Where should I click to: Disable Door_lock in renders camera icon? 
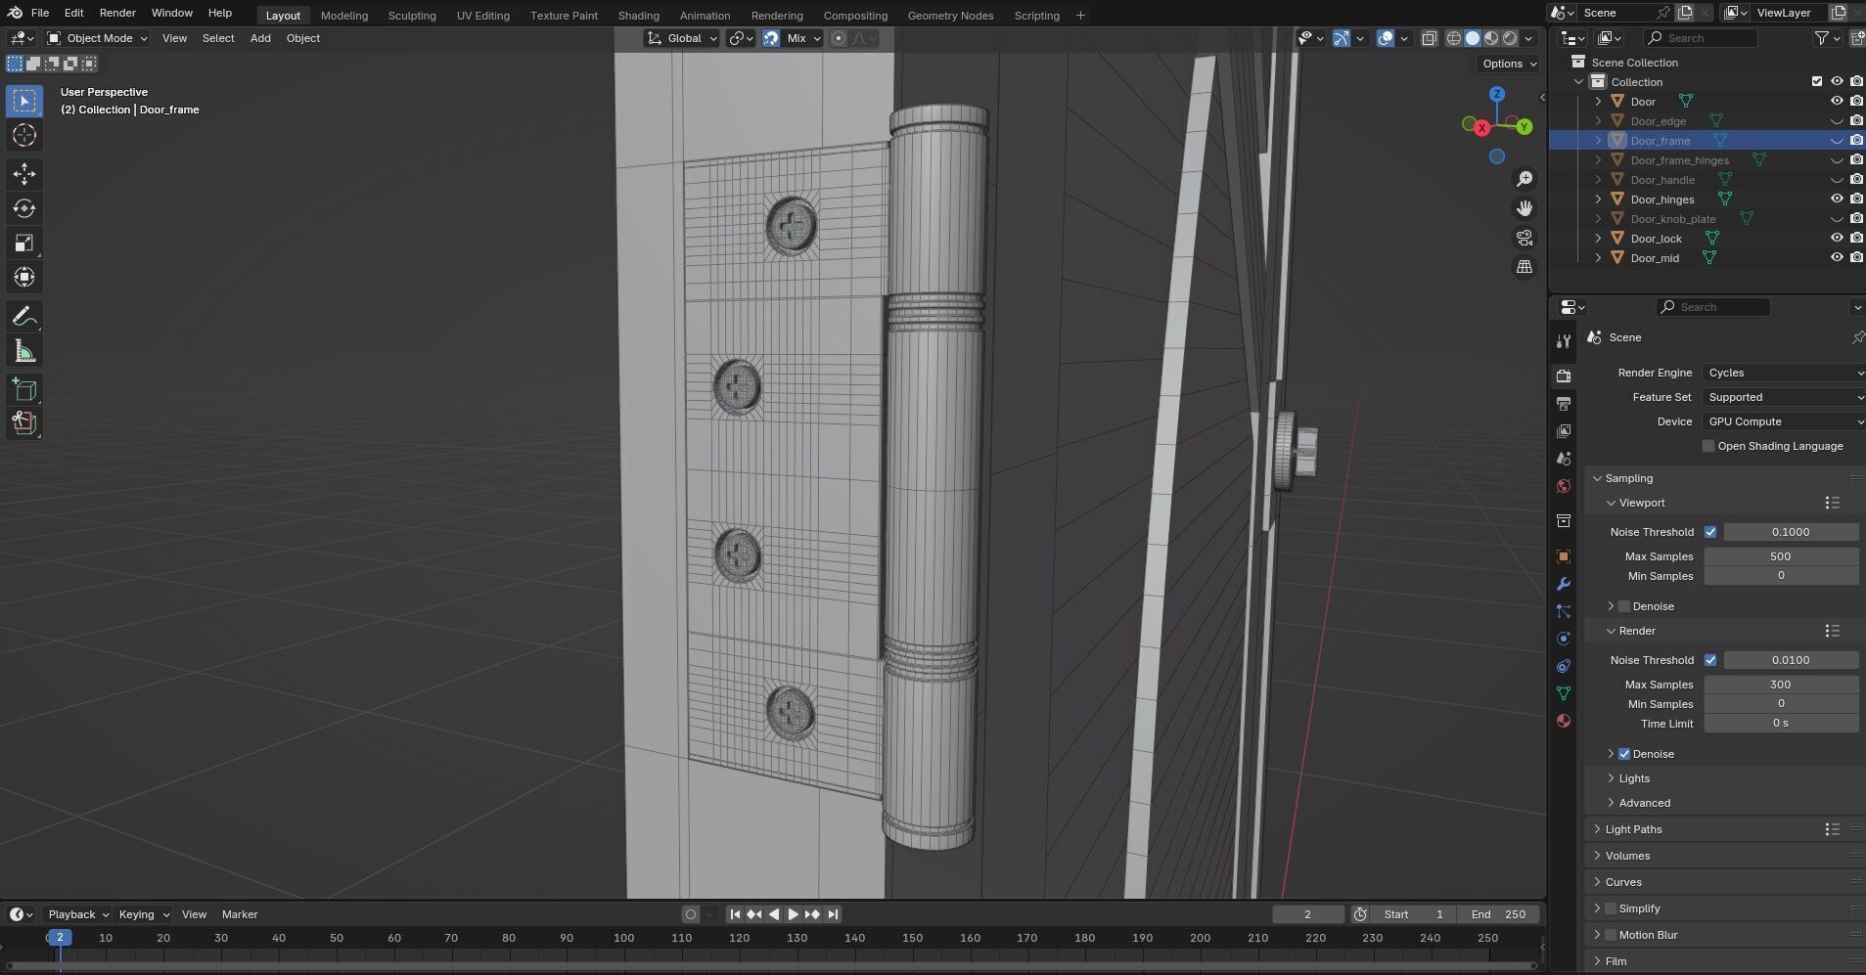point(1856,238)
